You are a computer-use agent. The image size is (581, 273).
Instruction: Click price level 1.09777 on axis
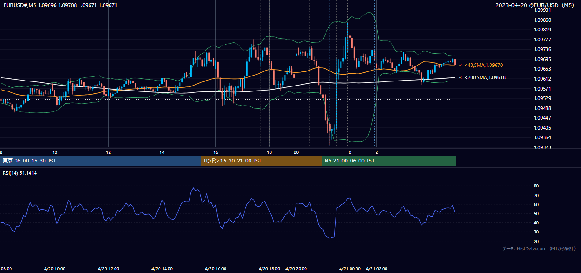click(542, 40)
